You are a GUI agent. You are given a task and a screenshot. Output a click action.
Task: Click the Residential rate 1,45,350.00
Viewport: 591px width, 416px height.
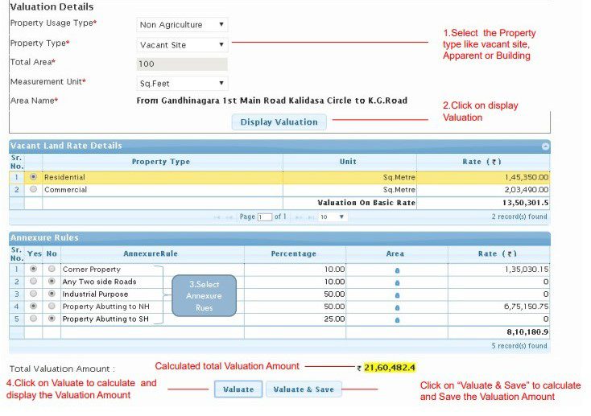pos(527,178)
